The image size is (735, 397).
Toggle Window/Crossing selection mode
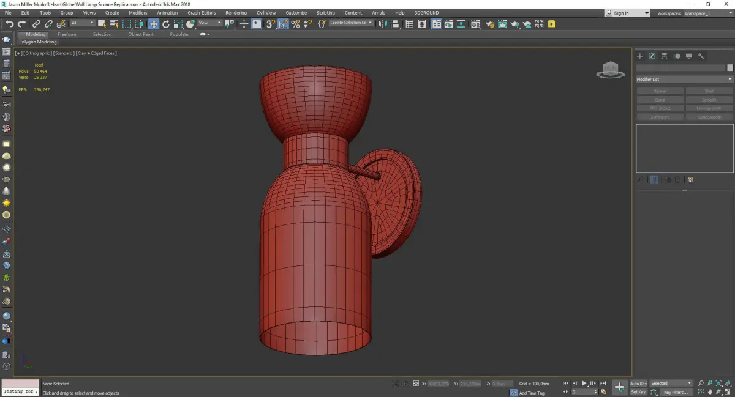139,24
